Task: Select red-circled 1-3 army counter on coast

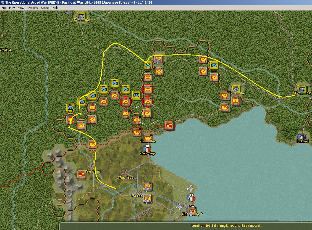Action: [169, 126]
